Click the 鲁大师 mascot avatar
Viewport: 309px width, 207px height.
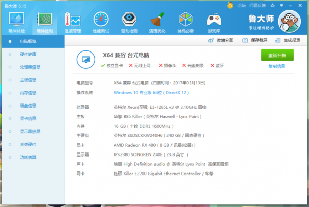click(x=289, y=22)
